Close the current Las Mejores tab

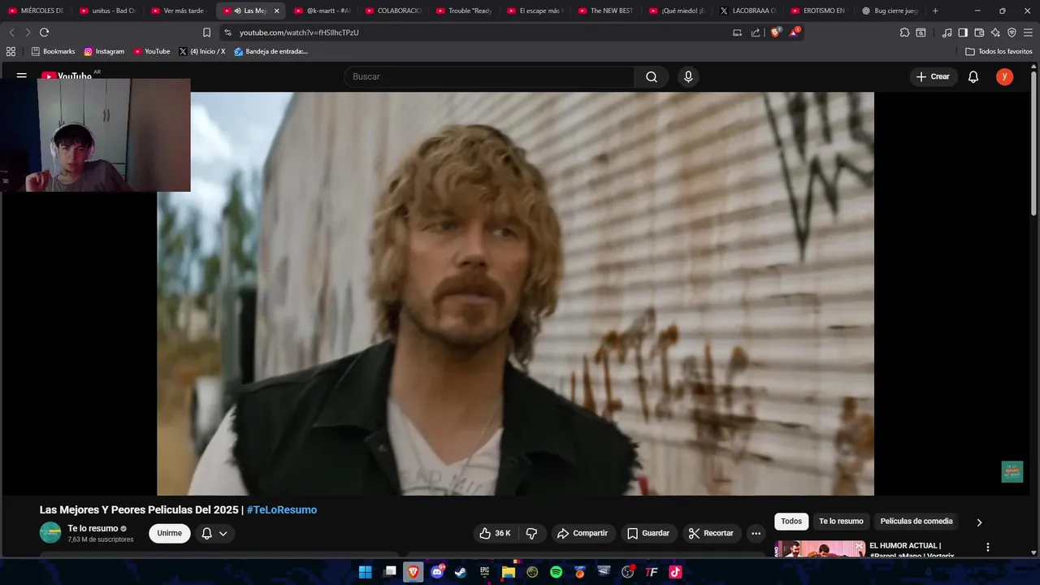click(276, 11)
